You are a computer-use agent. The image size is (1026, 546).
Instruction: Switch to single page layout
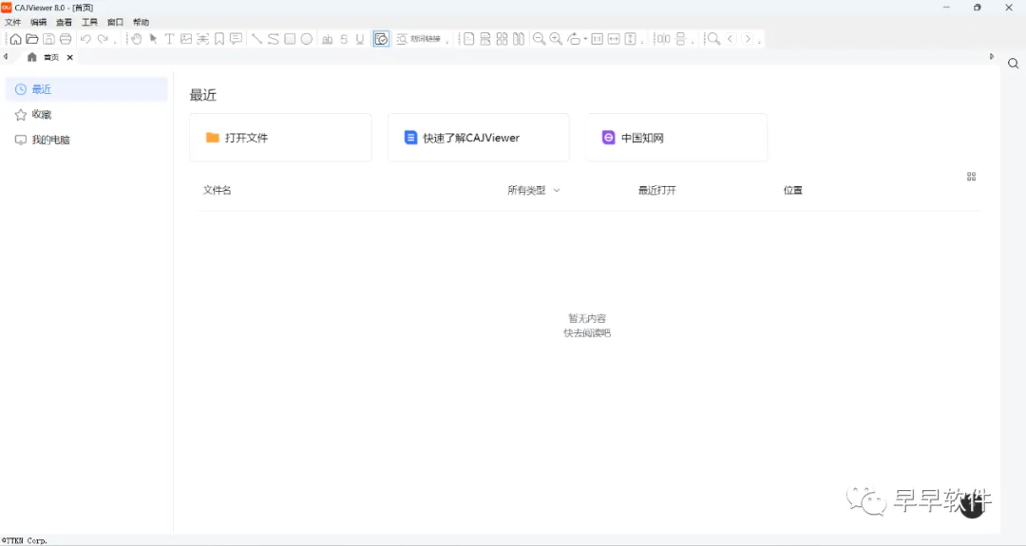pos(468,39)
